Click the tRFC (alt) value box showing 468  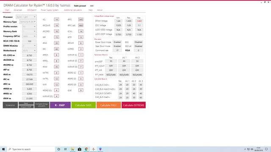[x=81, y=25]
